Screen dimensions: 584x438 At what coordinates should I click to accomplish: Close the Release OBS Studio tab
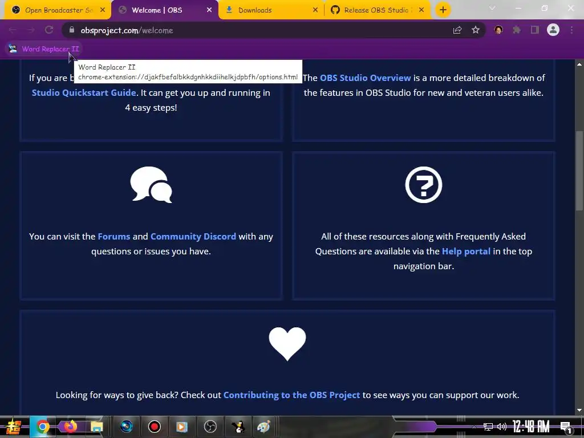[x=421, y=10]
